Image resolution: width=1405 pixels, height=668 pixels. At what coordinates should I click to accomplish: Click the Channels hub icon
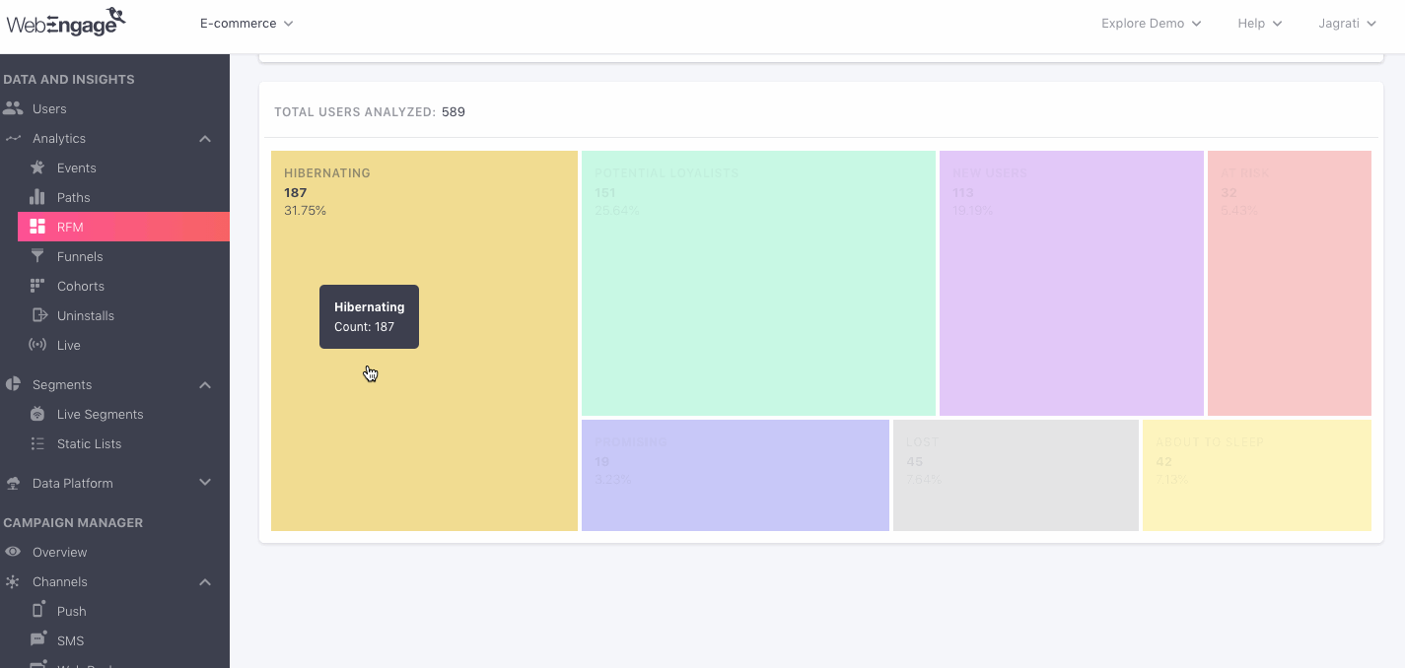click(x=13, y=581)
